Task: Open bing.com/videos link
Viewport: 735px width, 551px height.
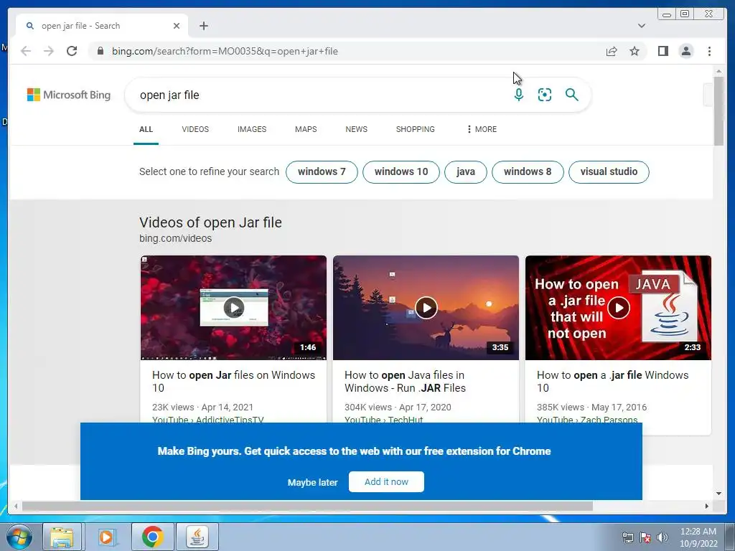Action: 175,238
